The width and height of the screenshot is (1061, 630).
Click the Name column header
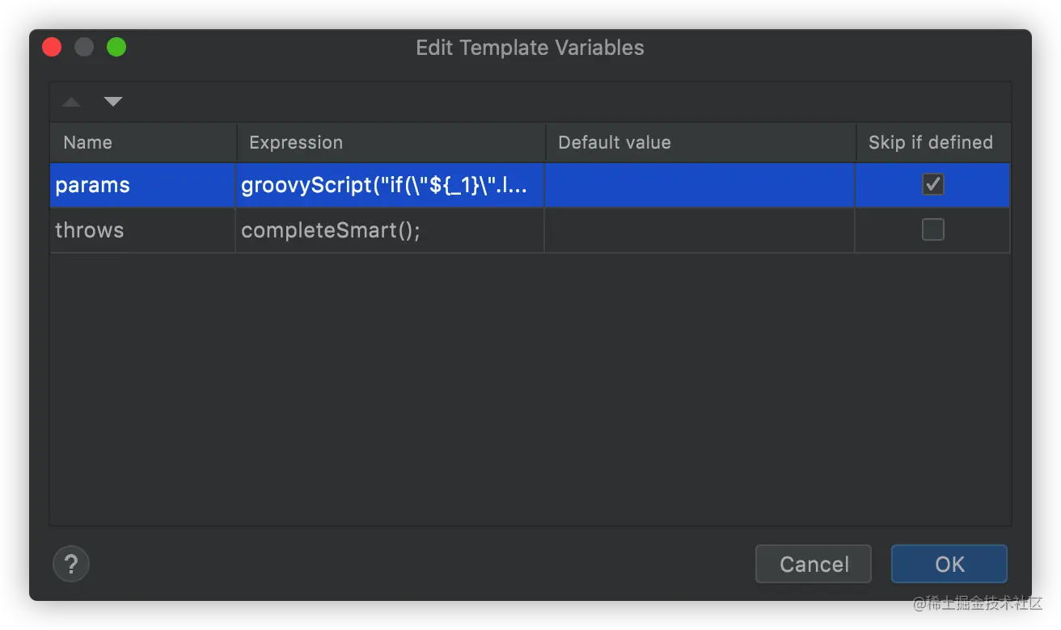[143, 142]
